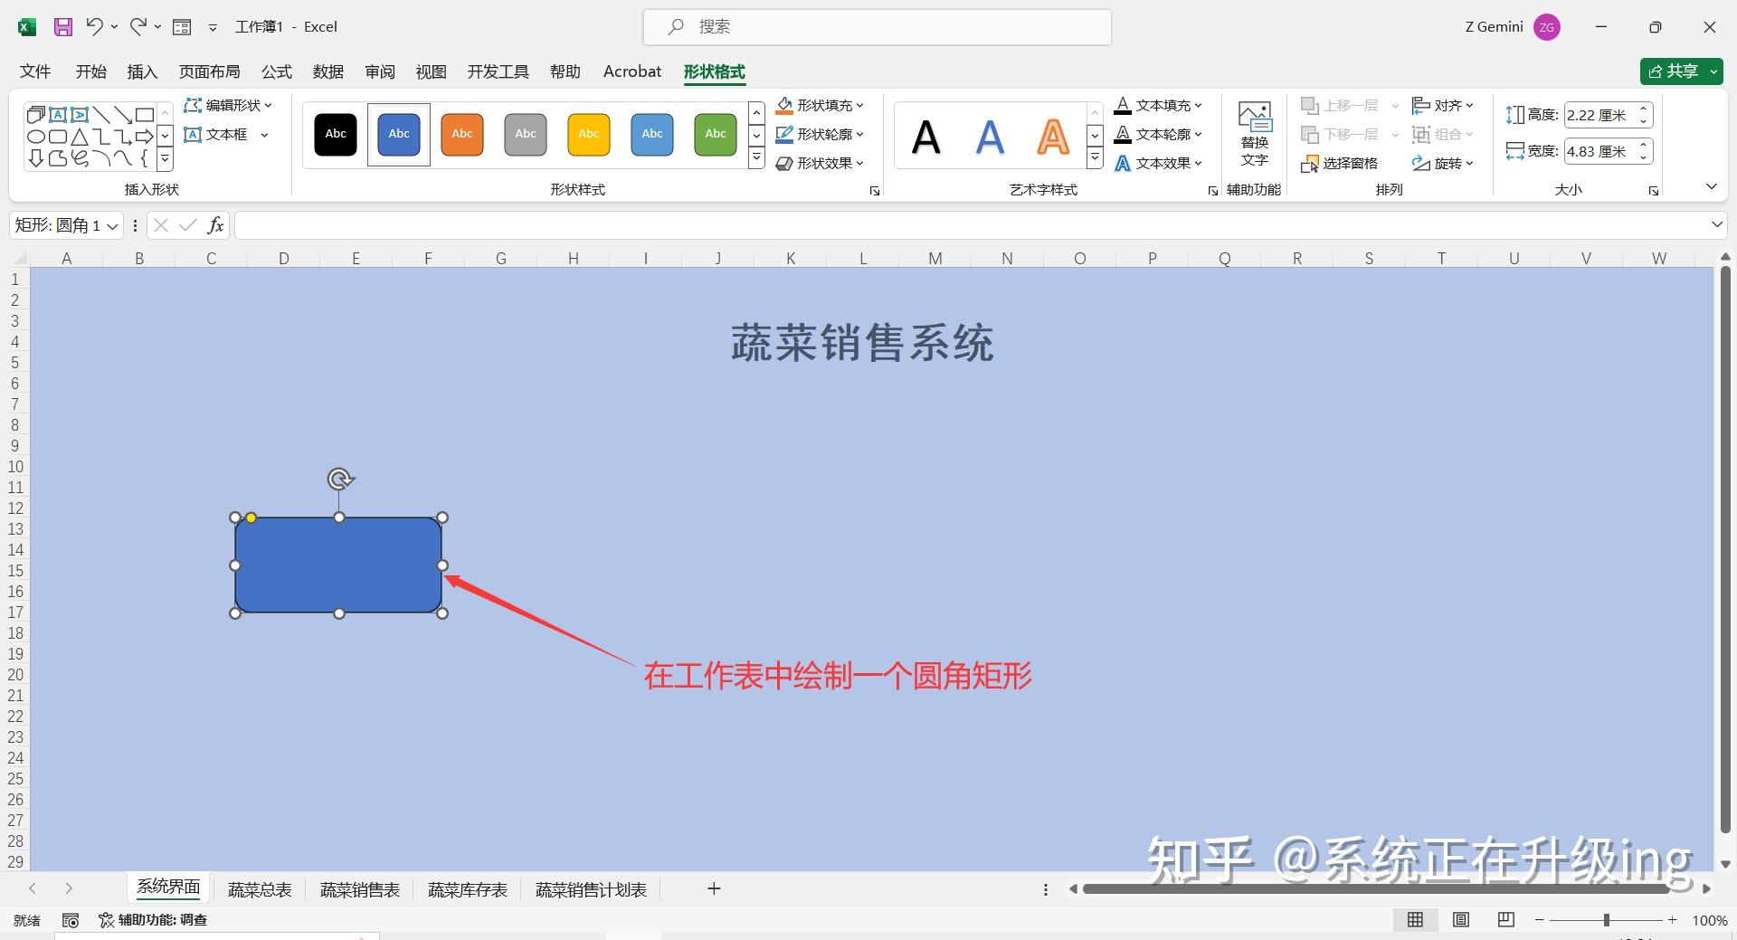The width and height of the screenshot is (1737, 940).
Task: Click the accessibility check status (辅助功能: 调查)
Action: pyautogui.click(x=153, y=920)
